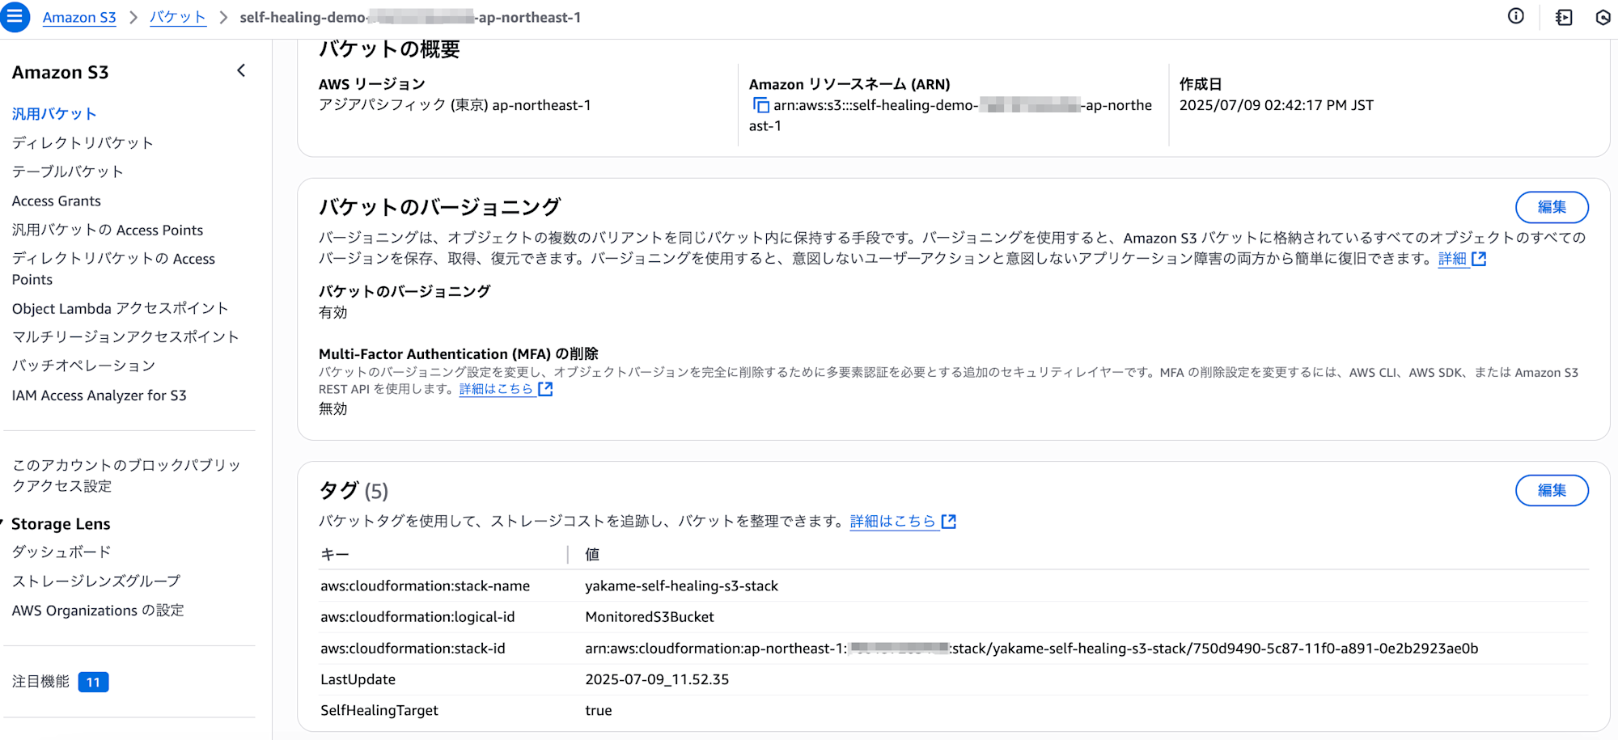Open このアカウントのブロックパブリックアクセス設定
1618x740 pixels.
[x=126, y=476]
